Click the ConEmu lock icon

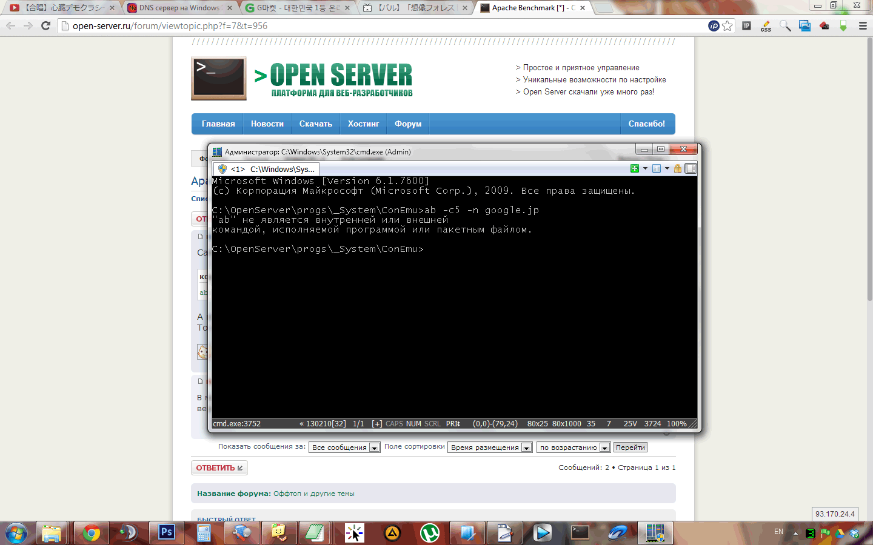pos(678,169)
